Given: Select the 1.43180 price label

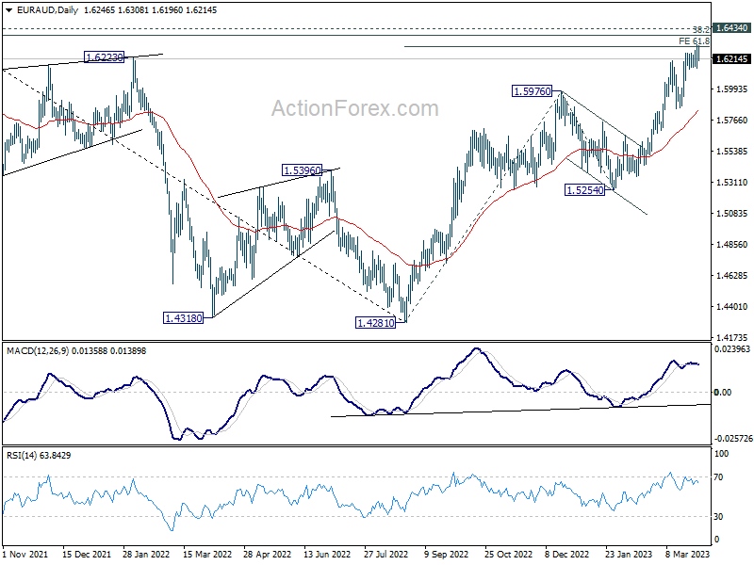Looking at the screenshot, I should point(184,318).
